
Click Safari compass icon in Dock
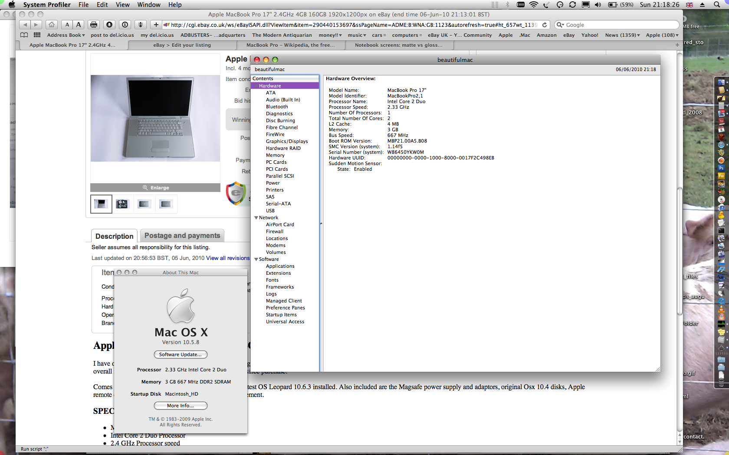pyautogui.click(x=721, y=145)
